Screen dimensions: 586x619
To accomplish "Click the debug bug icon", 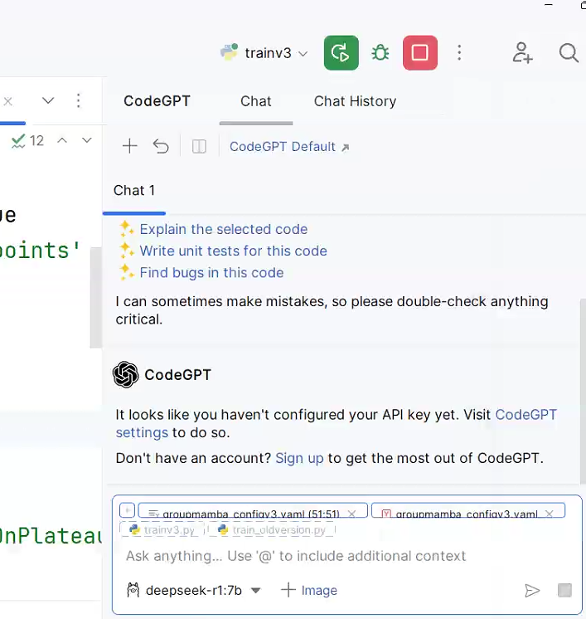I will (380, 53).
